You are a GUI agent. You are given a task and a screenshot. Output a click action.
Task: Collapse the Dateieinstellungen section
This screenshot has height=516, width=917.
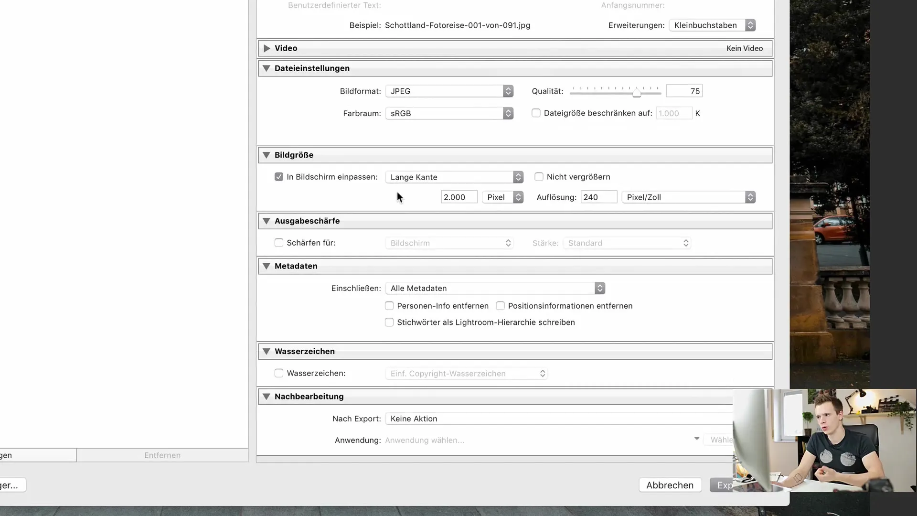click(267, 68)
